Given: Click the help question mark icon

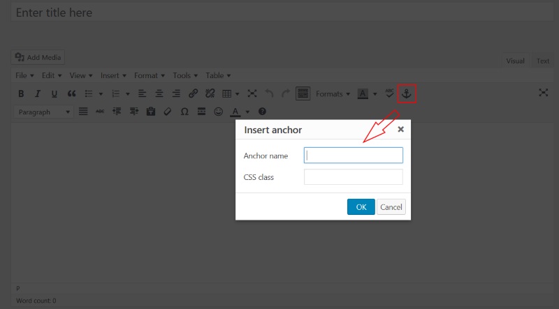Looking at the screenshot, I should tap(262, 112).
